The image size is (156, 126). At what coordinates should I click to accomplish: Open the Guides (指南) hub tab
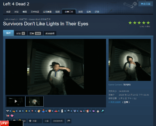click(88, 12)
